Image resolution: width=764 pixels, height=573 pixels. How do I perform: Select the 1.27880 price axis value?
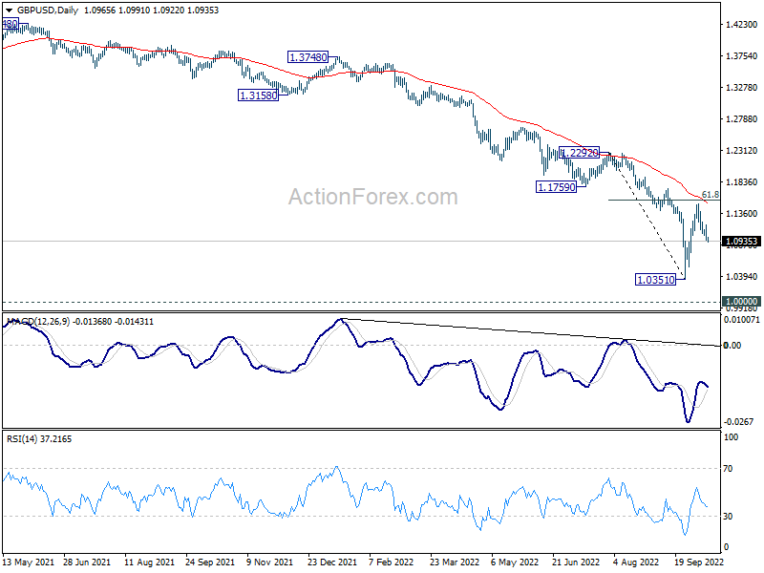742,118
